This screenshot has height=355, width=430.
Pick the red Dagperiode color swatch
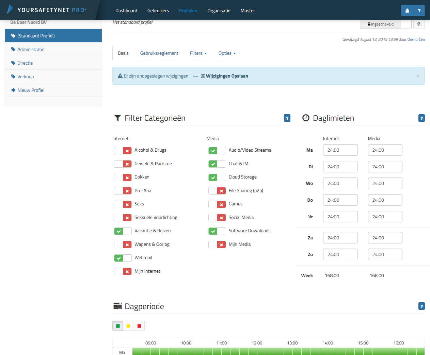coord(139,326)
